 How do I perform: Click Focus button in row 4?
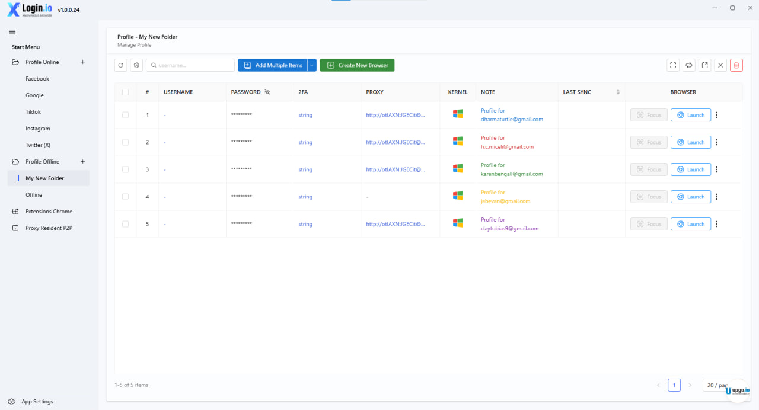(649, 197)
